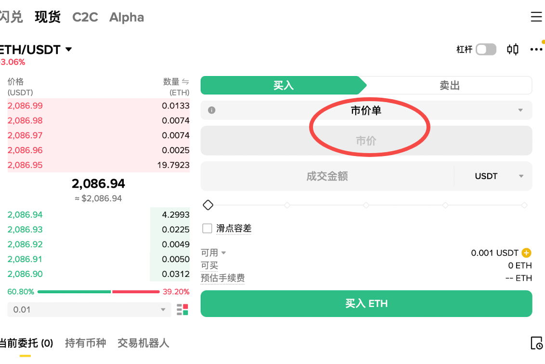545x364 pixels.
Task: Open the hamburger menu at top right
Action: coord(536,17)
